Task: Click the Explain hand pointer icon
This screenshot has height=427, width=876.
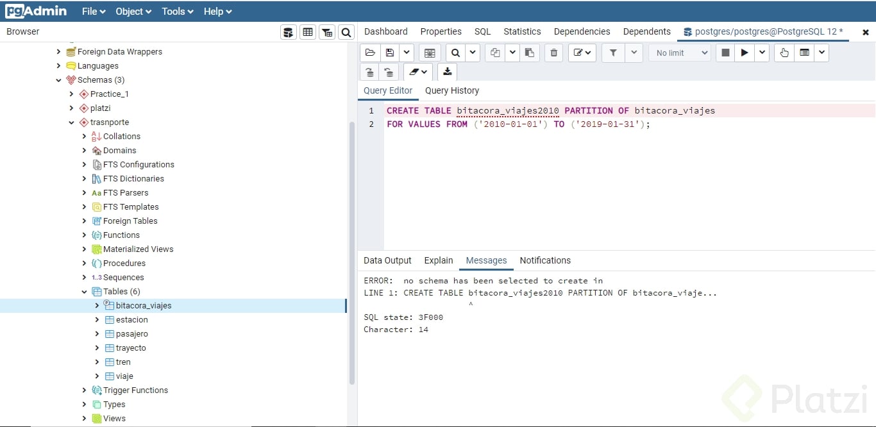Action: pos(784,53)
